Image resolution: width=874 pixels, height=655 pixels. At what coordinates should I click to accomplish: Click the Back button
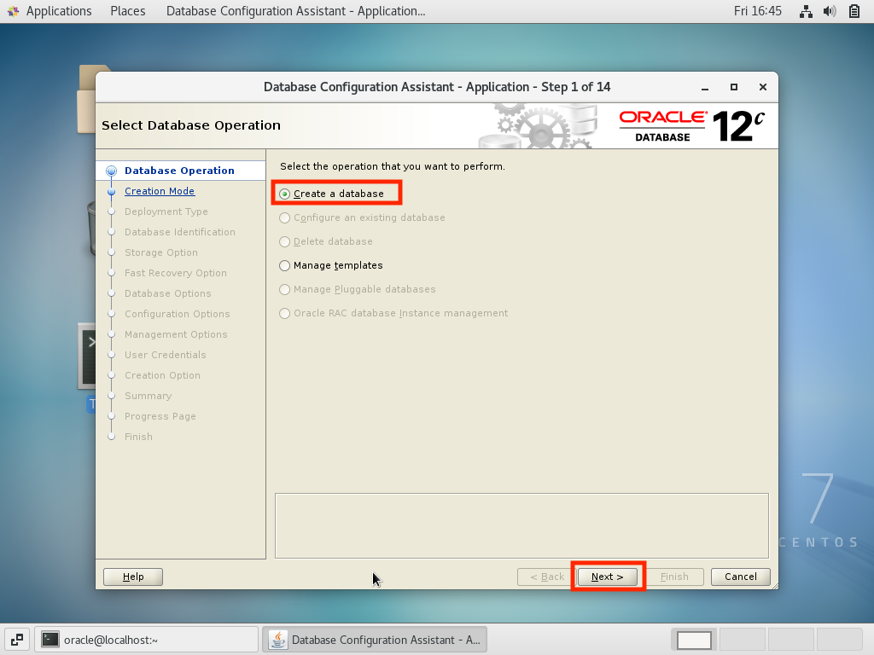[x=547, y=577]
